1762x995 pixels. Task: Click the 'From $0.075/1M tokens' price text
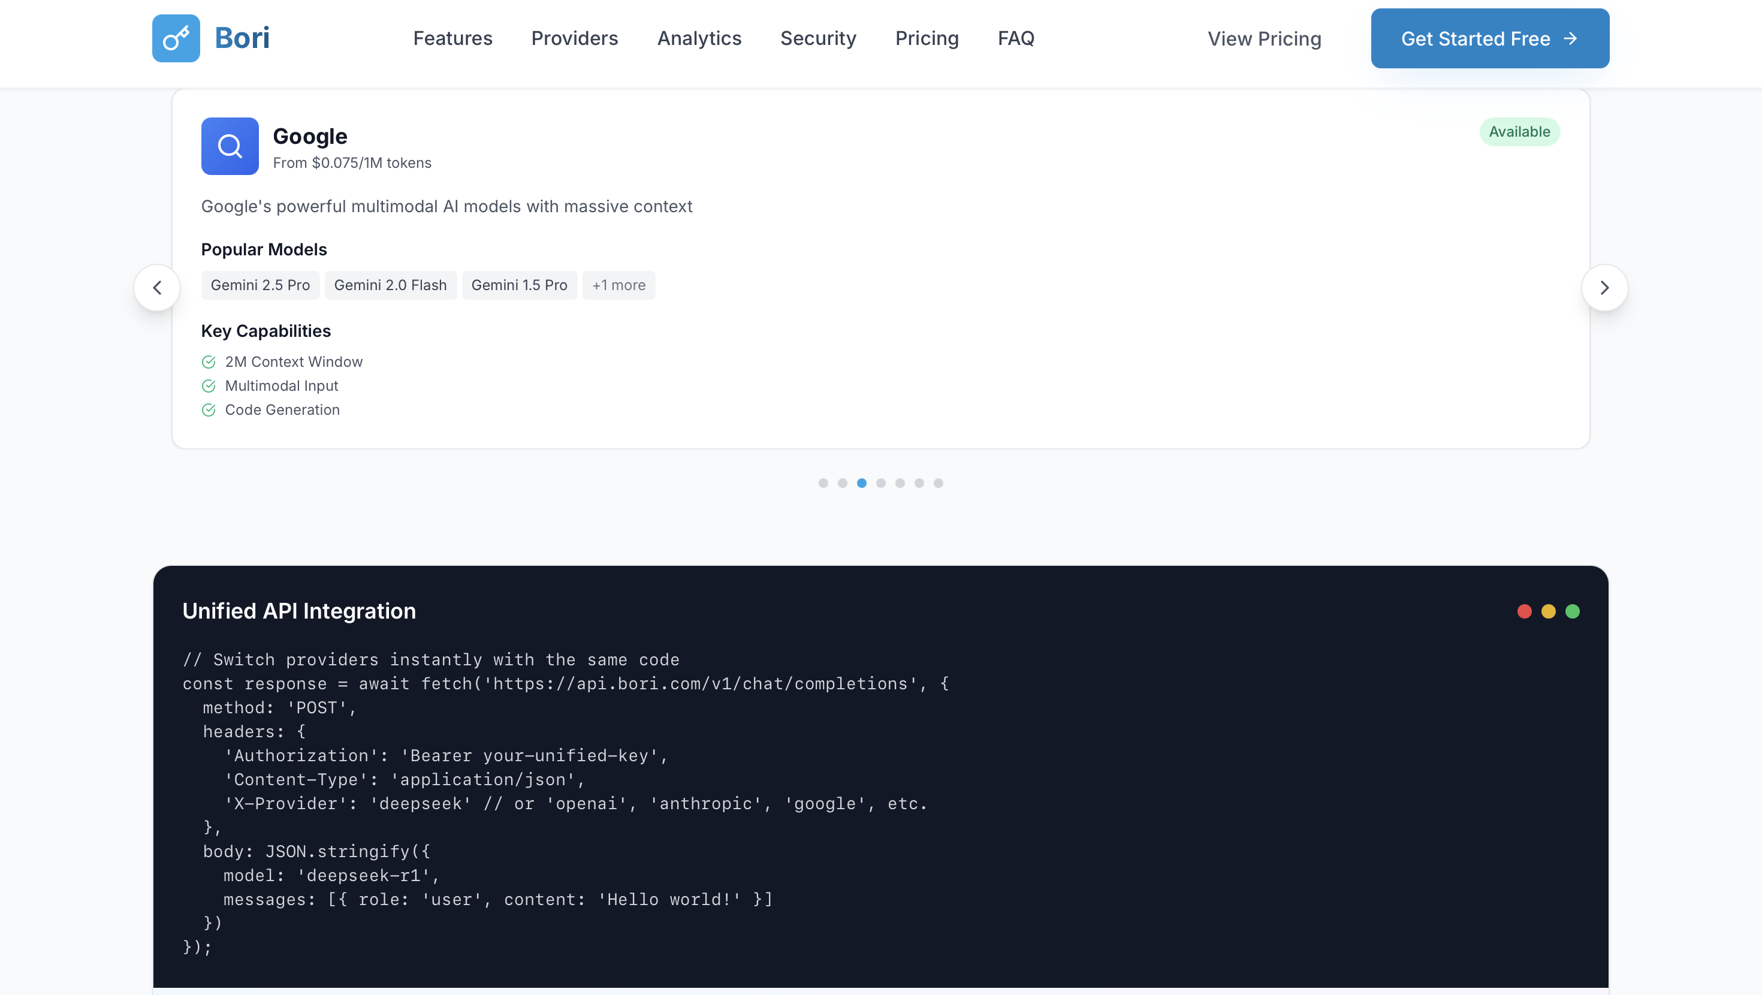click(352, 163)
